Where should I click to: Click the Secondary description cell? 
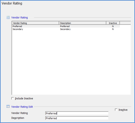click(x=65, y=29)
